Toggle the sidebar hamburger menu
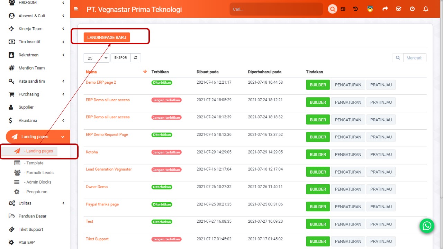 [76, 9]
